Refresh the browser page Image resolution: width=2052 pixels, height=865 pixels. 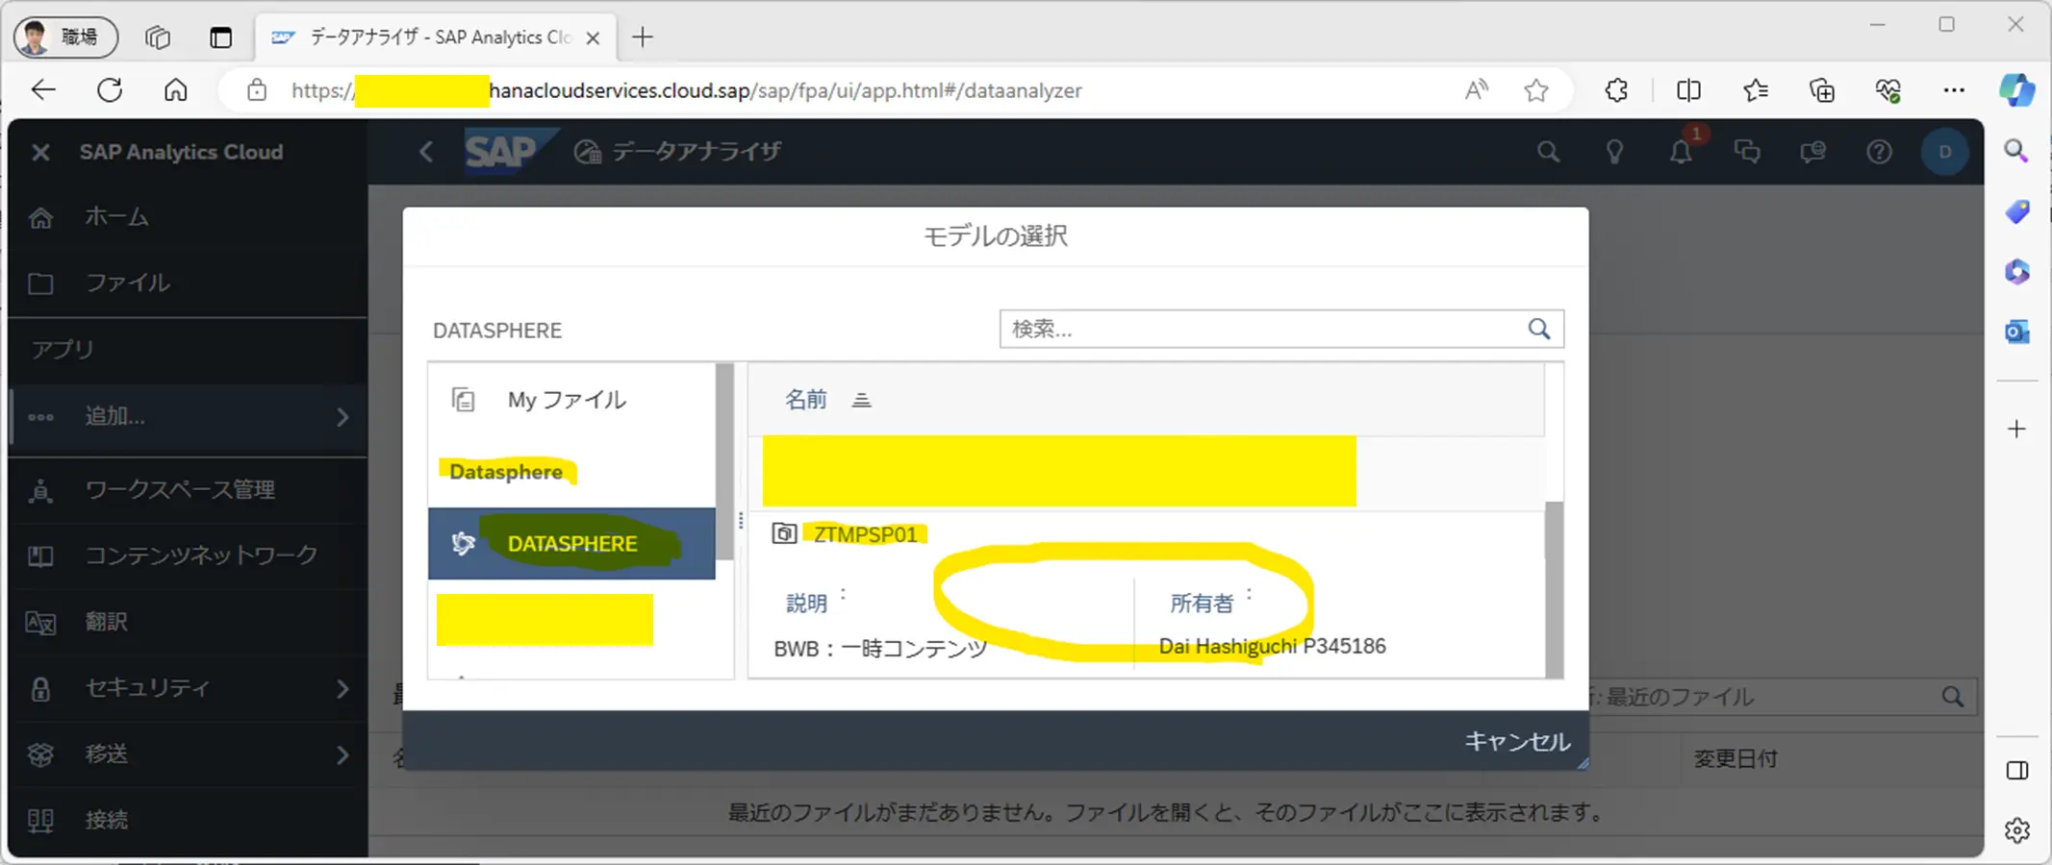coord(110,90)
